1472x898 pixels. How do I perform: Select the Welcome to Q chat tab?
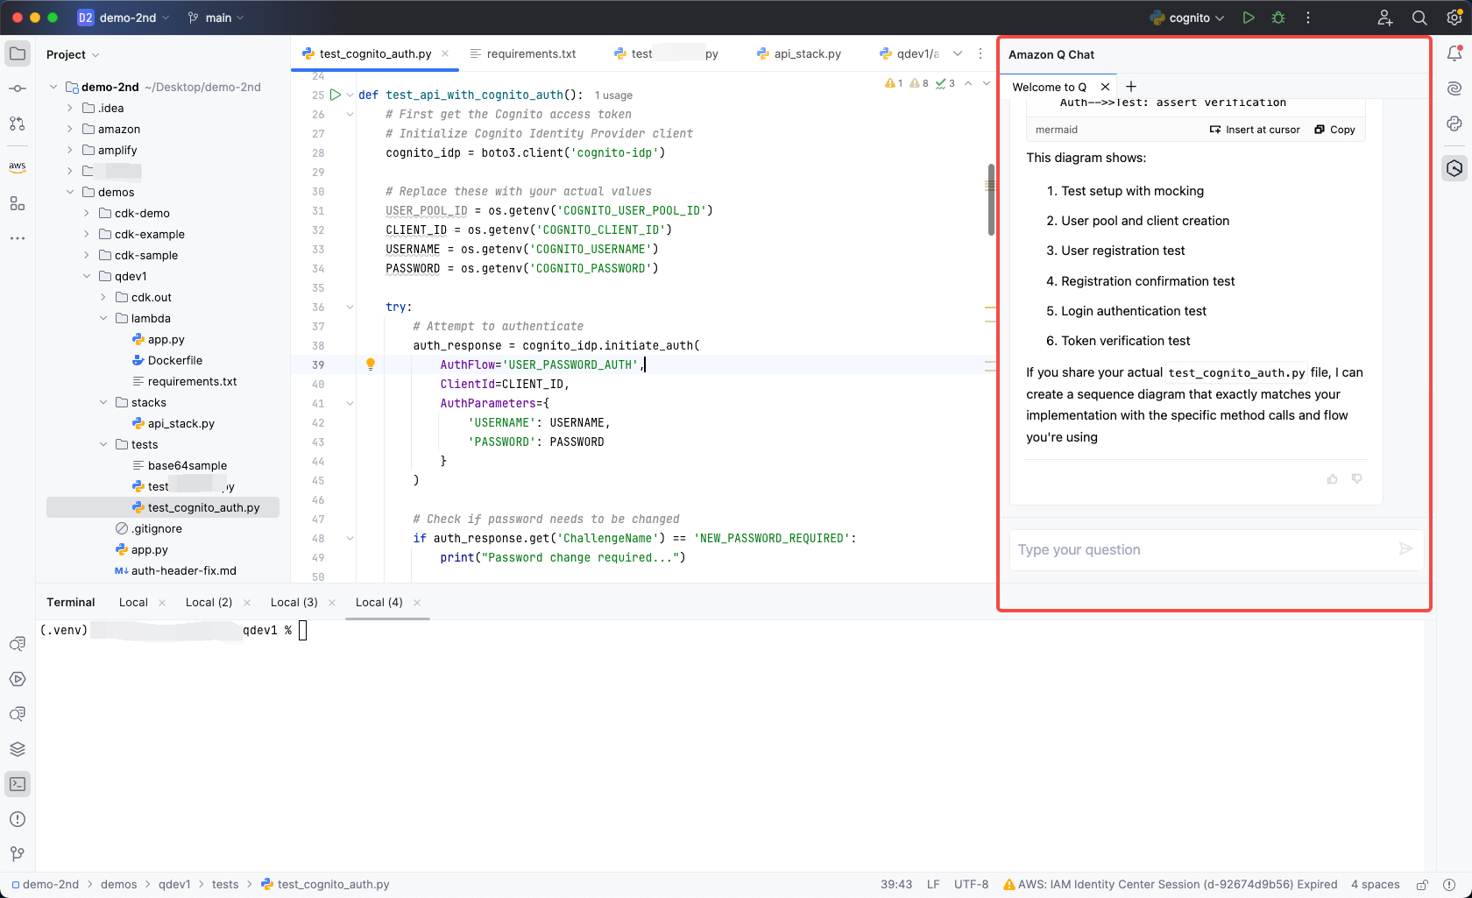[1049, 87]
